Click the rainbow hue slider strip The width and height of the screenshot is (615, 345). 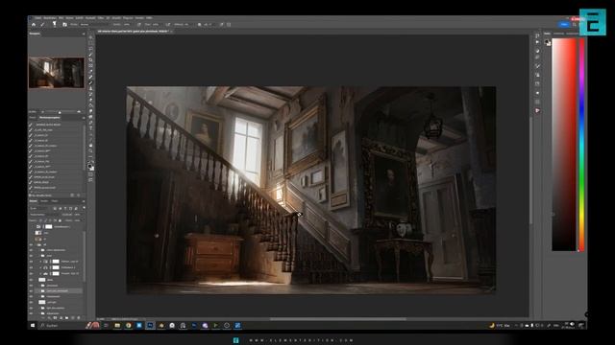[x=582, y=145]
